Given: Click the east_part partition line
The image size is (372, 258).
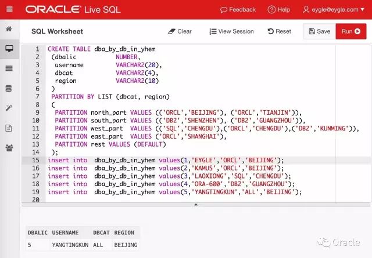Looking at the screenshot, I should tap(141, 136).
